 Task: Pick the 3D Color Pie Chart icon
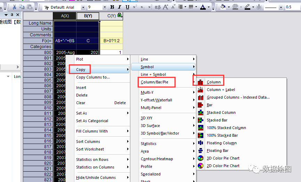pyautogui.click(x=201, y=158)
